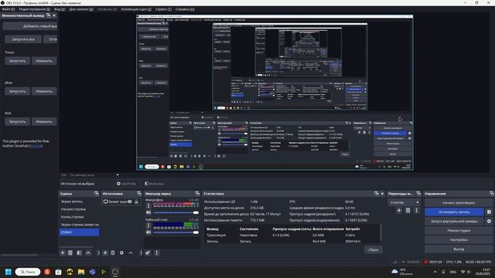This screenshot has width=495, height=278.
Task: Click Запустить все button
Action: [x=23, y=39]
